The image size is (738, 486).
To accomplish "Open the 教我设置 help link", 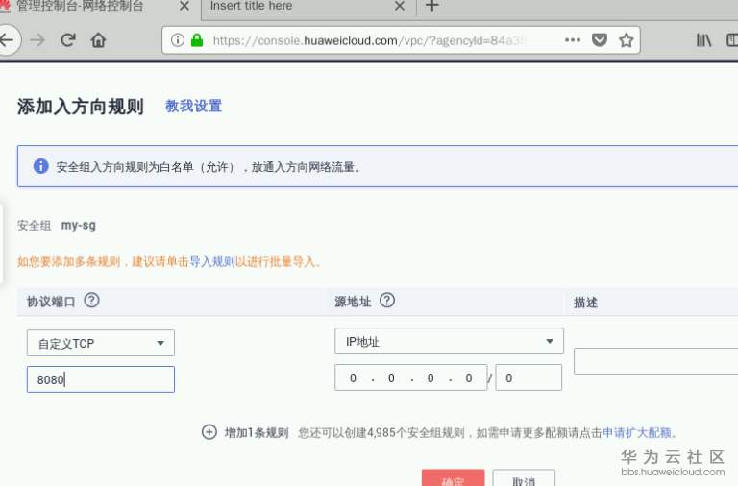I will pyautogui.click(x=193, y=106).
